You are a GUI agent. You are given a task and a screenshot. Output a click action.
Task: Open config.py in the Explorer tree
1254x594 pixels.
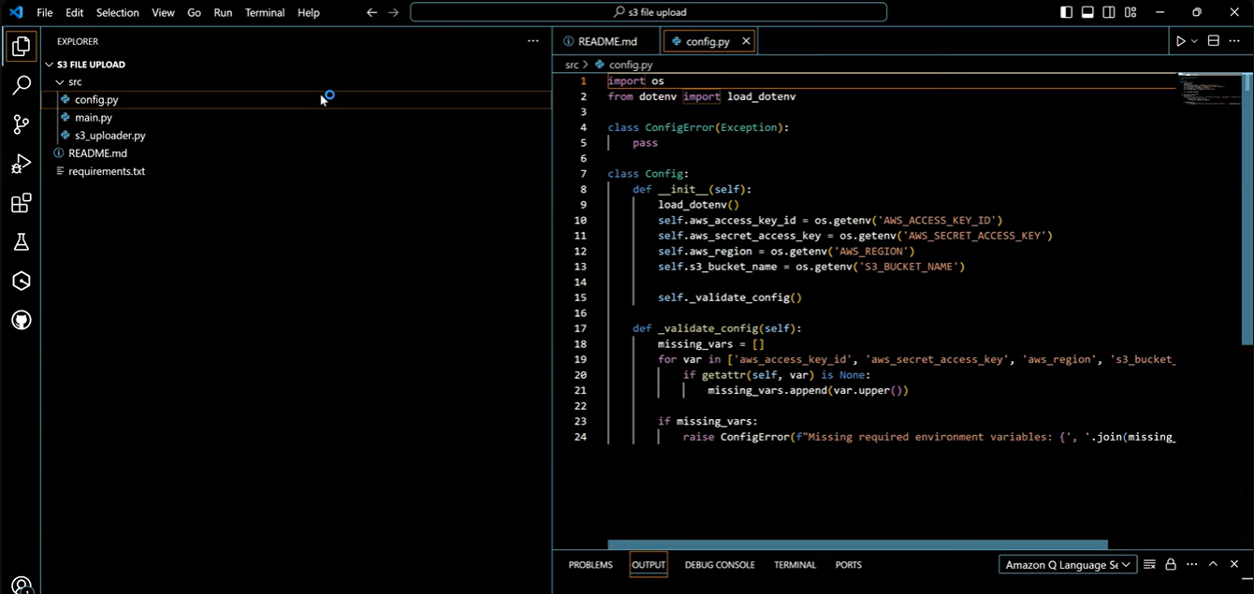pyautogui.click(x=296, y=99)
